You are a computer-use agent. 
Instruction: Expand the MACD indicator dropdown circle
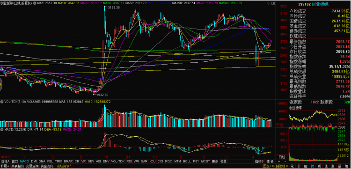(x=2, y=129)
